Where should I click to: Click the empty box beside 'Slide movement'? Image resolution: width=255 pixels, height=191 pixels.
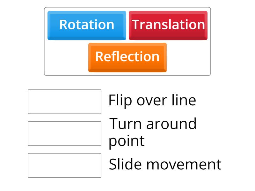(64, 164)
